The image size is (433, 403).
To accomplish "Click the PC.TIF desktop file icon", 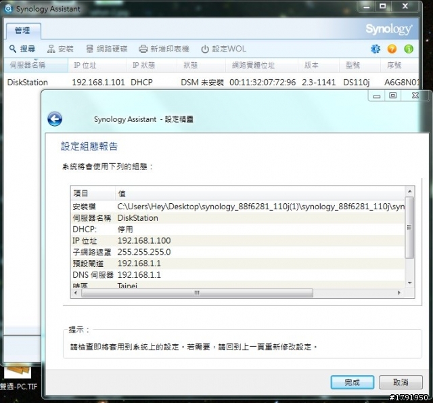I will 18,379.
